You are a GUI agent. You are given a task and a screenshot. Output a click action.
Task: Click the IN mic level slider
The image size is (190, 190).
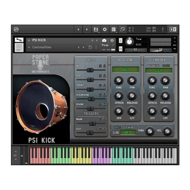[x=90, y=70]
